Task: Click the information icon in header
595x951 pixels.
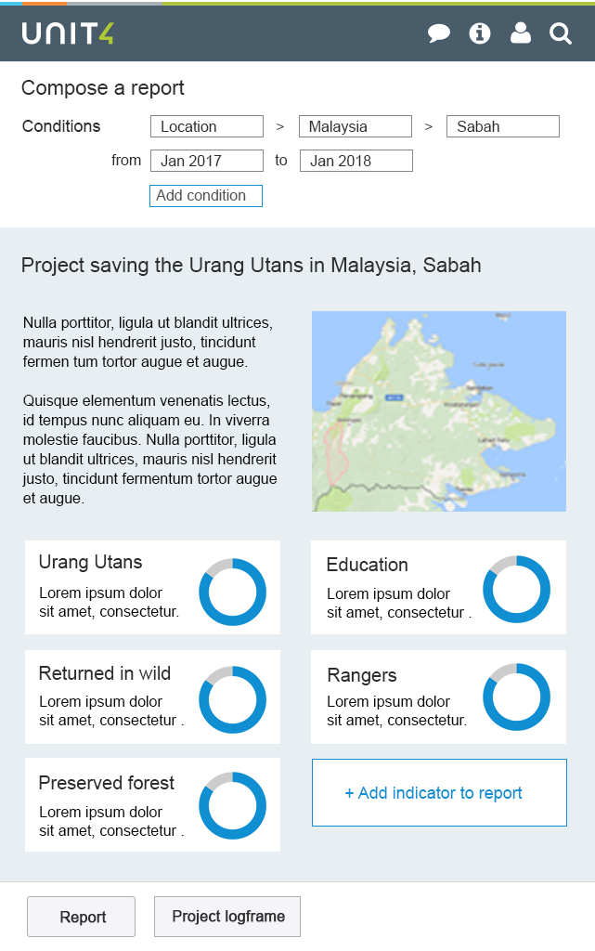Action: tap(479, 33)
